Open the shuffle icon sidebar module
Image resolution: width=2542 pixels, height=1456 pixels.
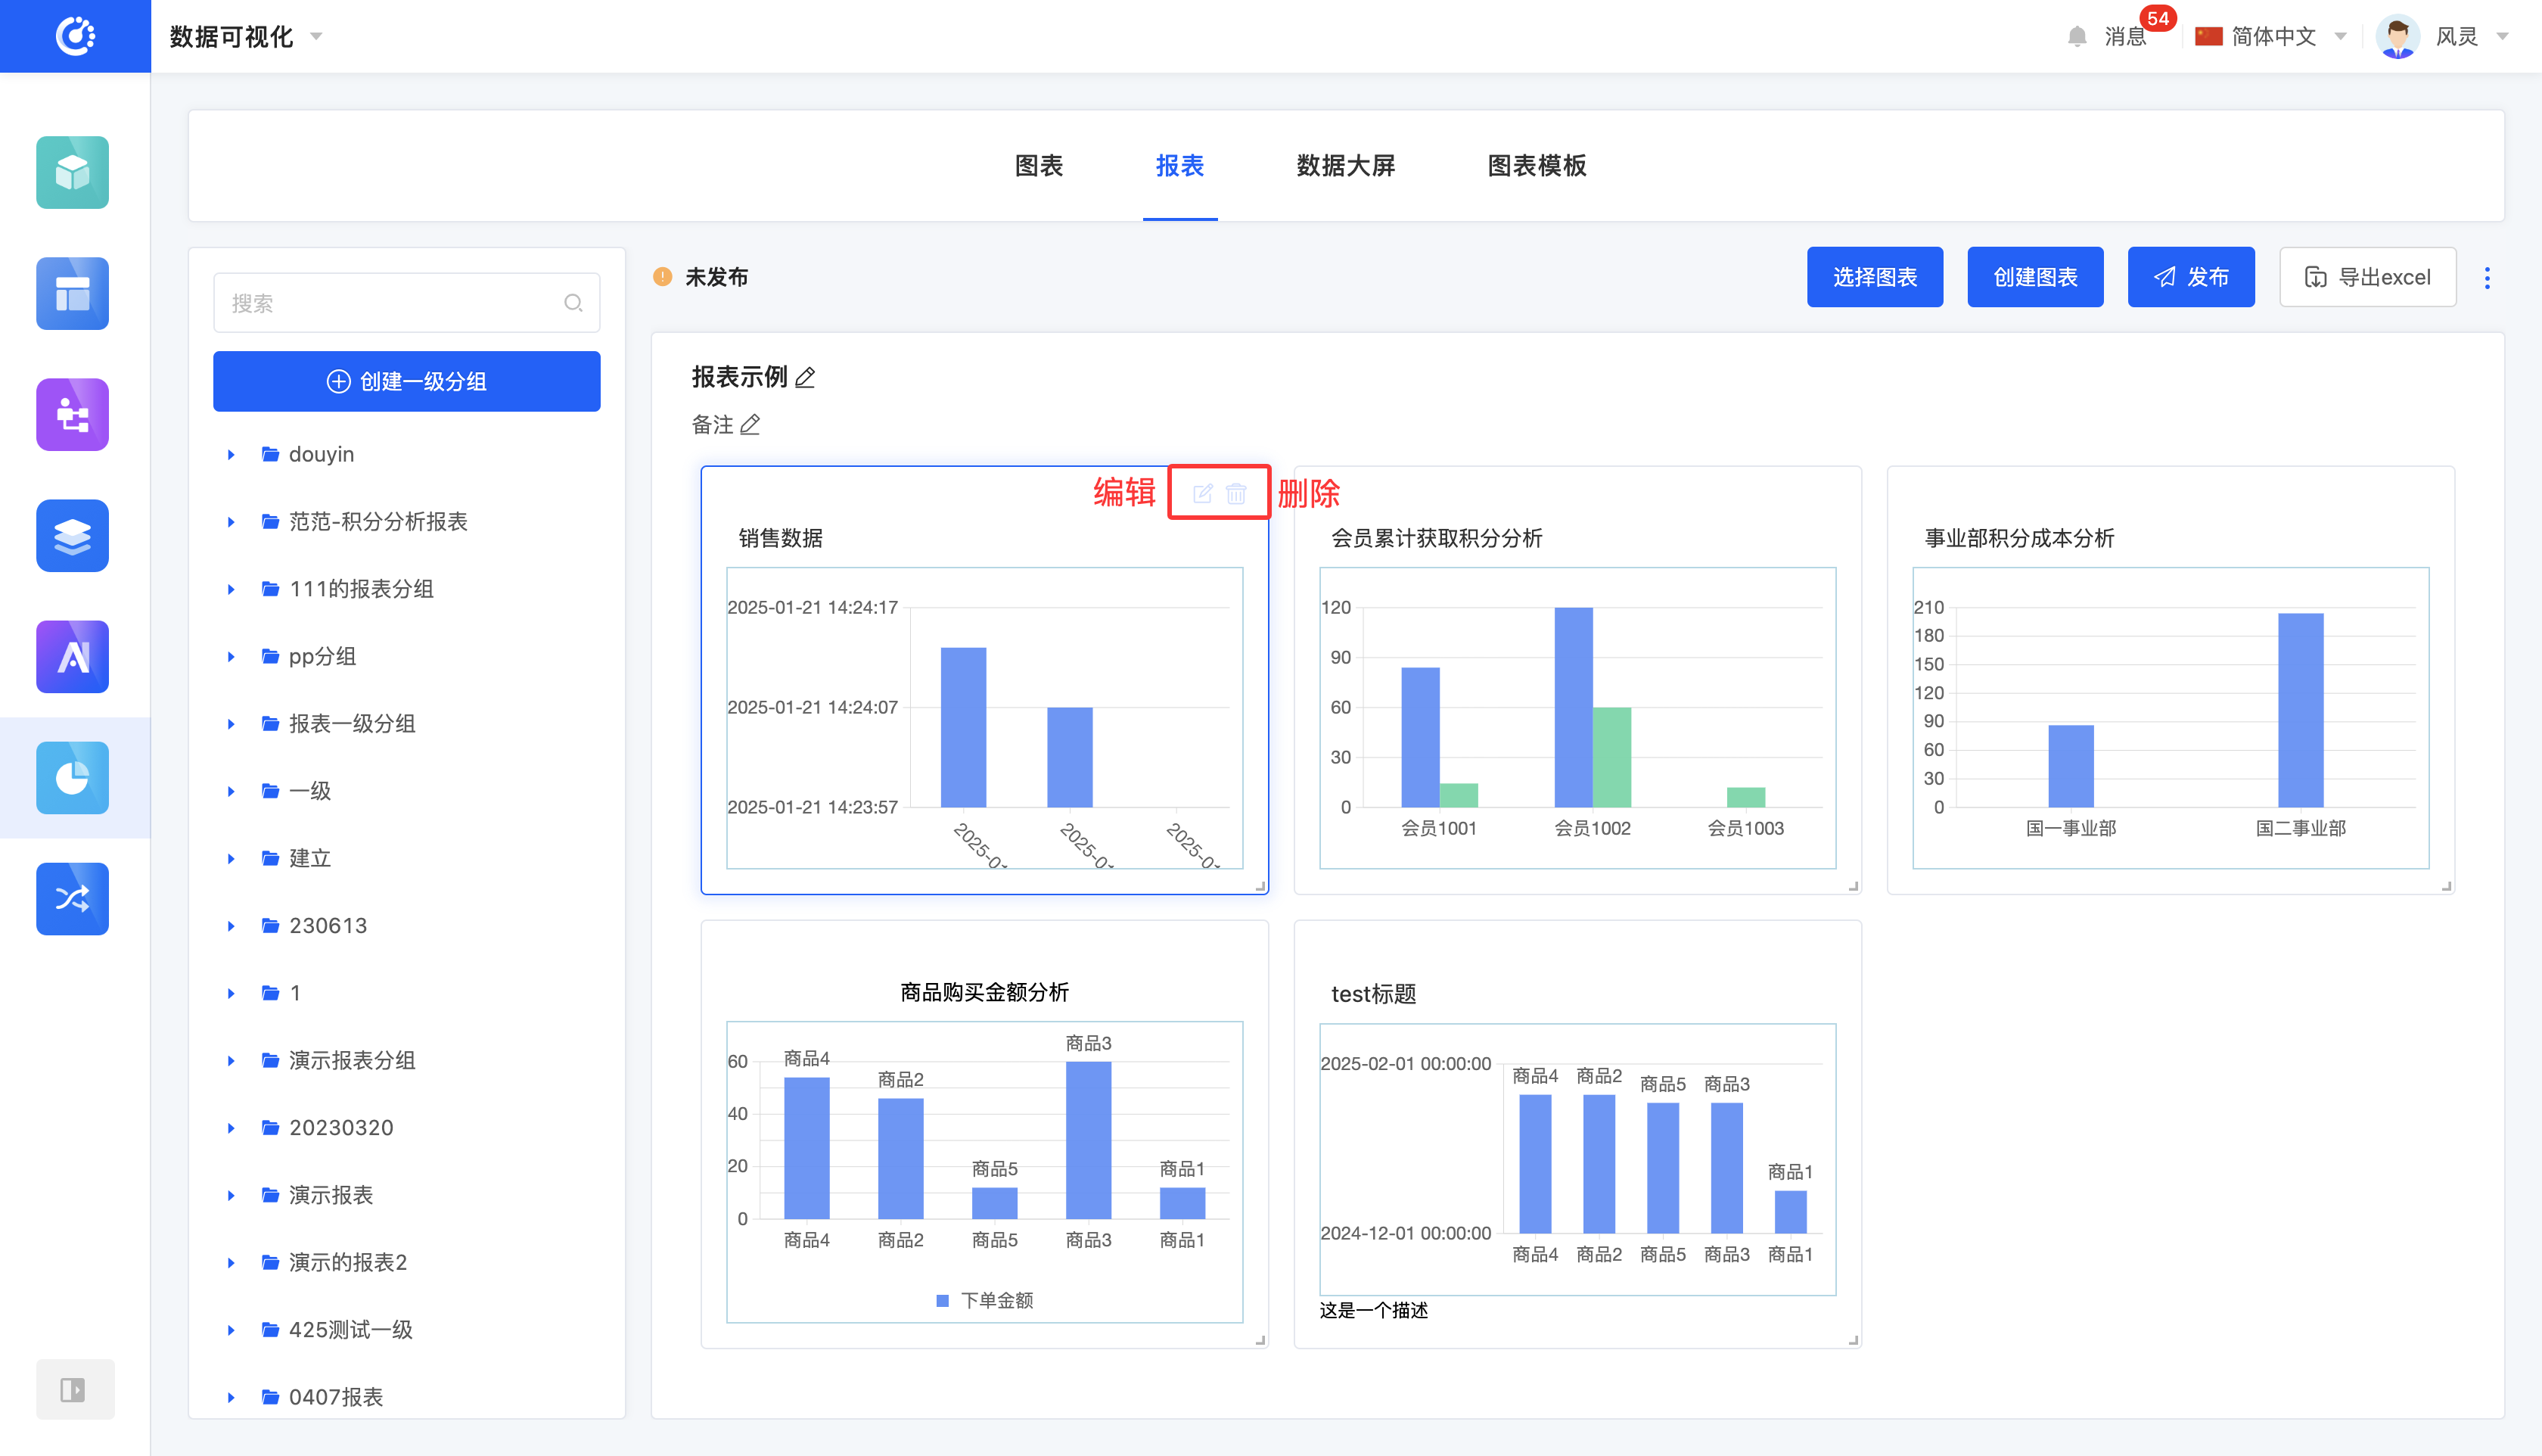point(73,899)
